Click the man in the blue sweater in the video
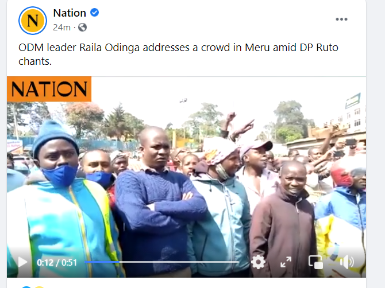 pyautogui.click(x=157, y=201)
